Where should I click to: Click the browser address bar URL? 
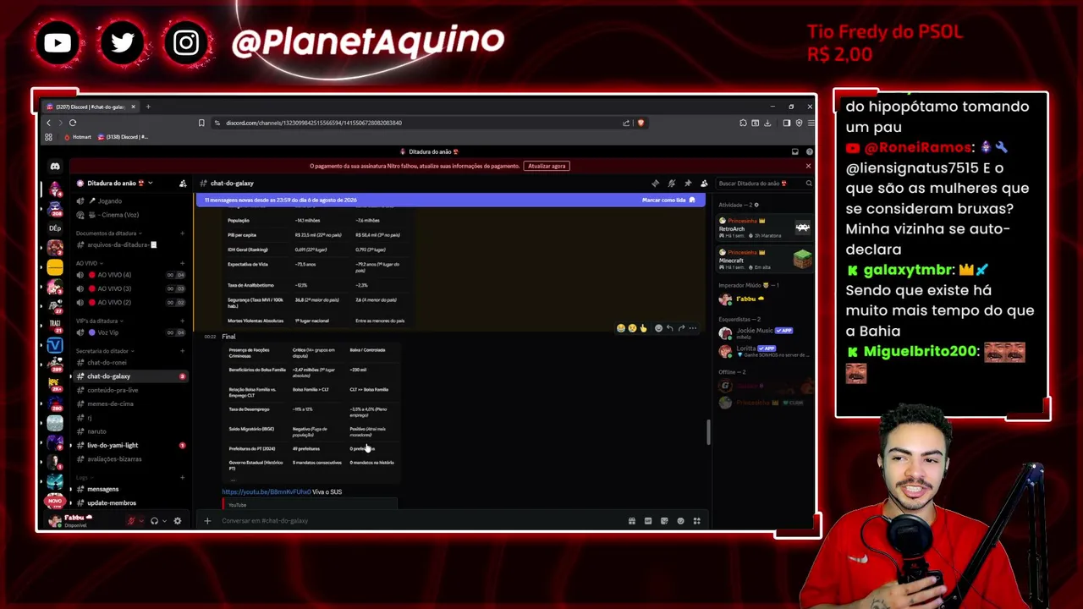click(x=314, y=123)
